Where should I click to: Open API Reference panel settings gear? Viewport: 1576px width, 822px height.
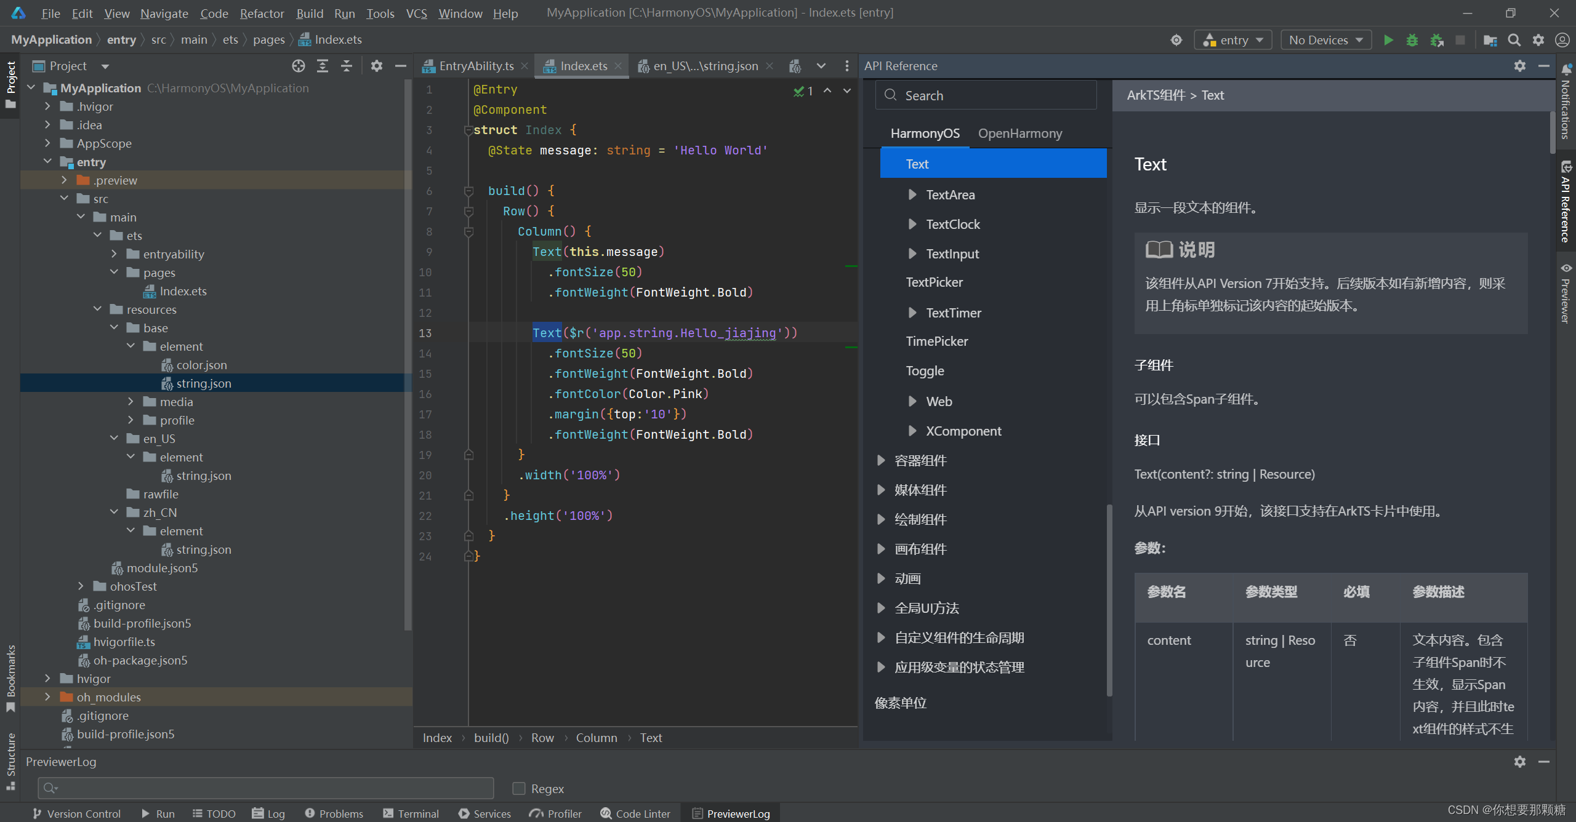point(1520,66)
